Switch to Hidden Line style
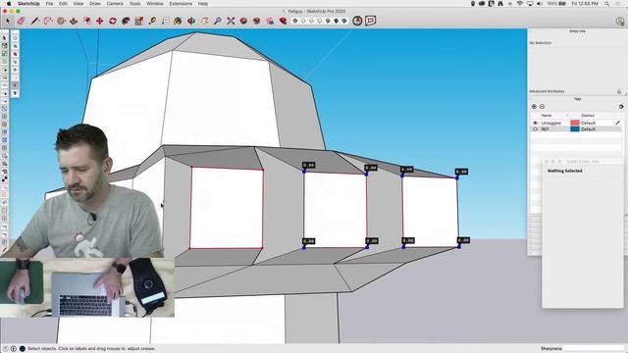The image size is (628, 353). pyautogui.click(x=320, y=21)
